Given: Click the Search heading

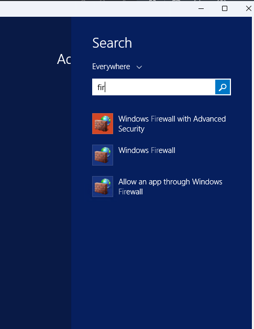Looking at the screenshot, I should coord(112,43).
